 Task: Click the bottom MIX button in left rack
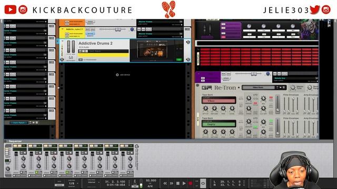[x=52, y=111]
